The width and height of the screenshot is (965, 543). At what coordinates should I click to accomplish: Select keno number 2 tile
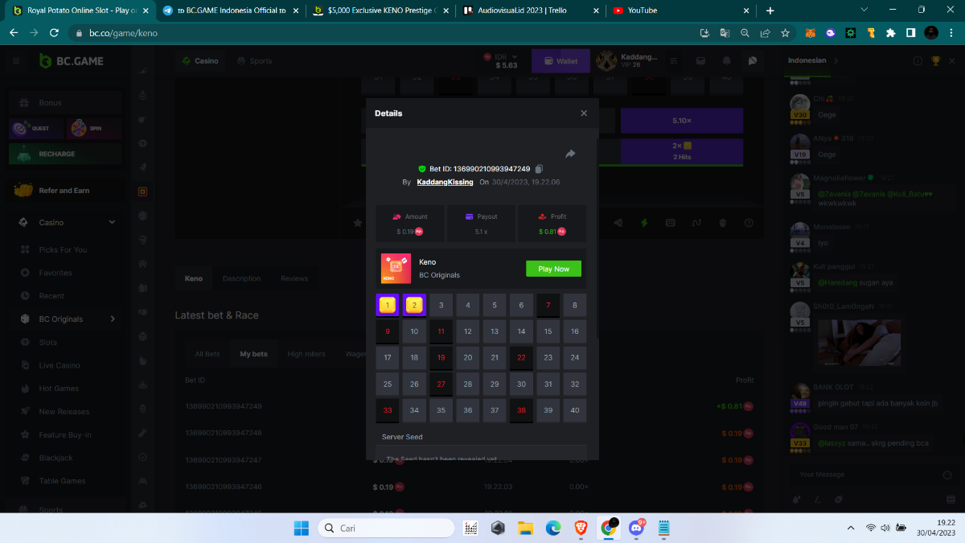[x=414, y=306]
